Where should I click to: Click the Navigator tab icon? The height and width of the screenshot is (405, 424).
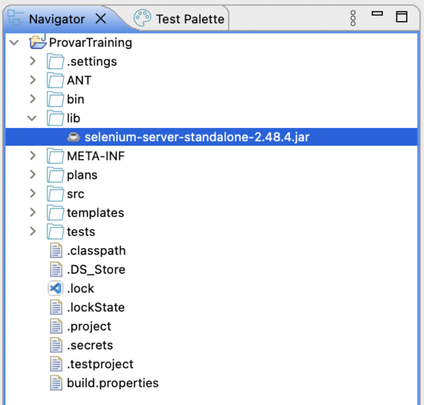click(16, 18)
